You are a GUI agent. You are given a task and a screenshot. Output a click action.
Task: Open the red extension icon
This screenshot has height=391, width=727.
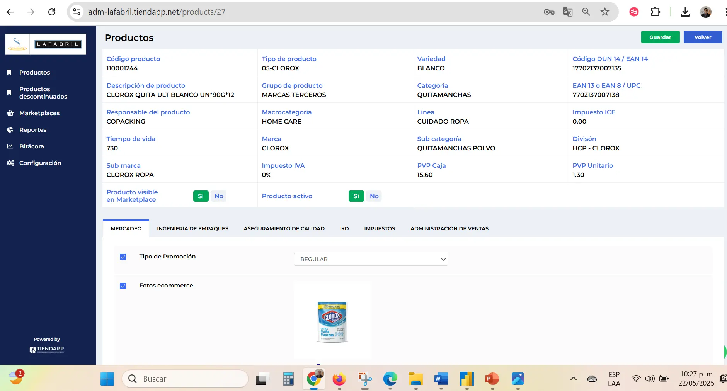634,12
